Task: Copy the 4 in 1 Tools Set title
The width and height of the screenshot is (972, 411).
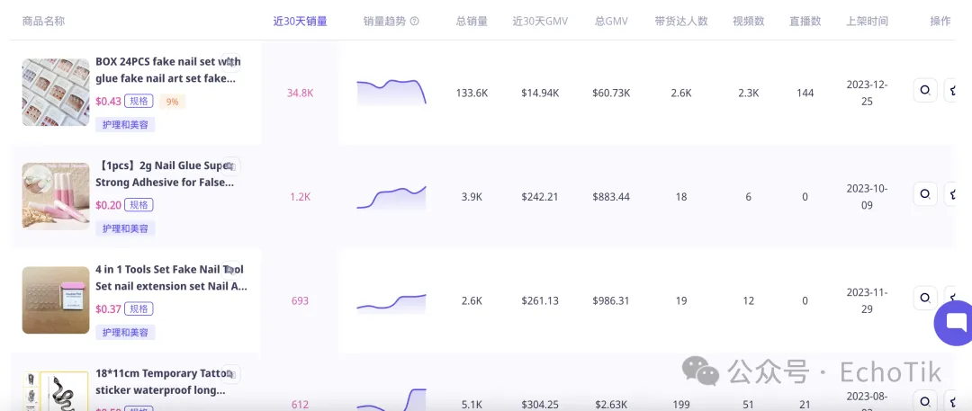Action: tap(231, 270)
